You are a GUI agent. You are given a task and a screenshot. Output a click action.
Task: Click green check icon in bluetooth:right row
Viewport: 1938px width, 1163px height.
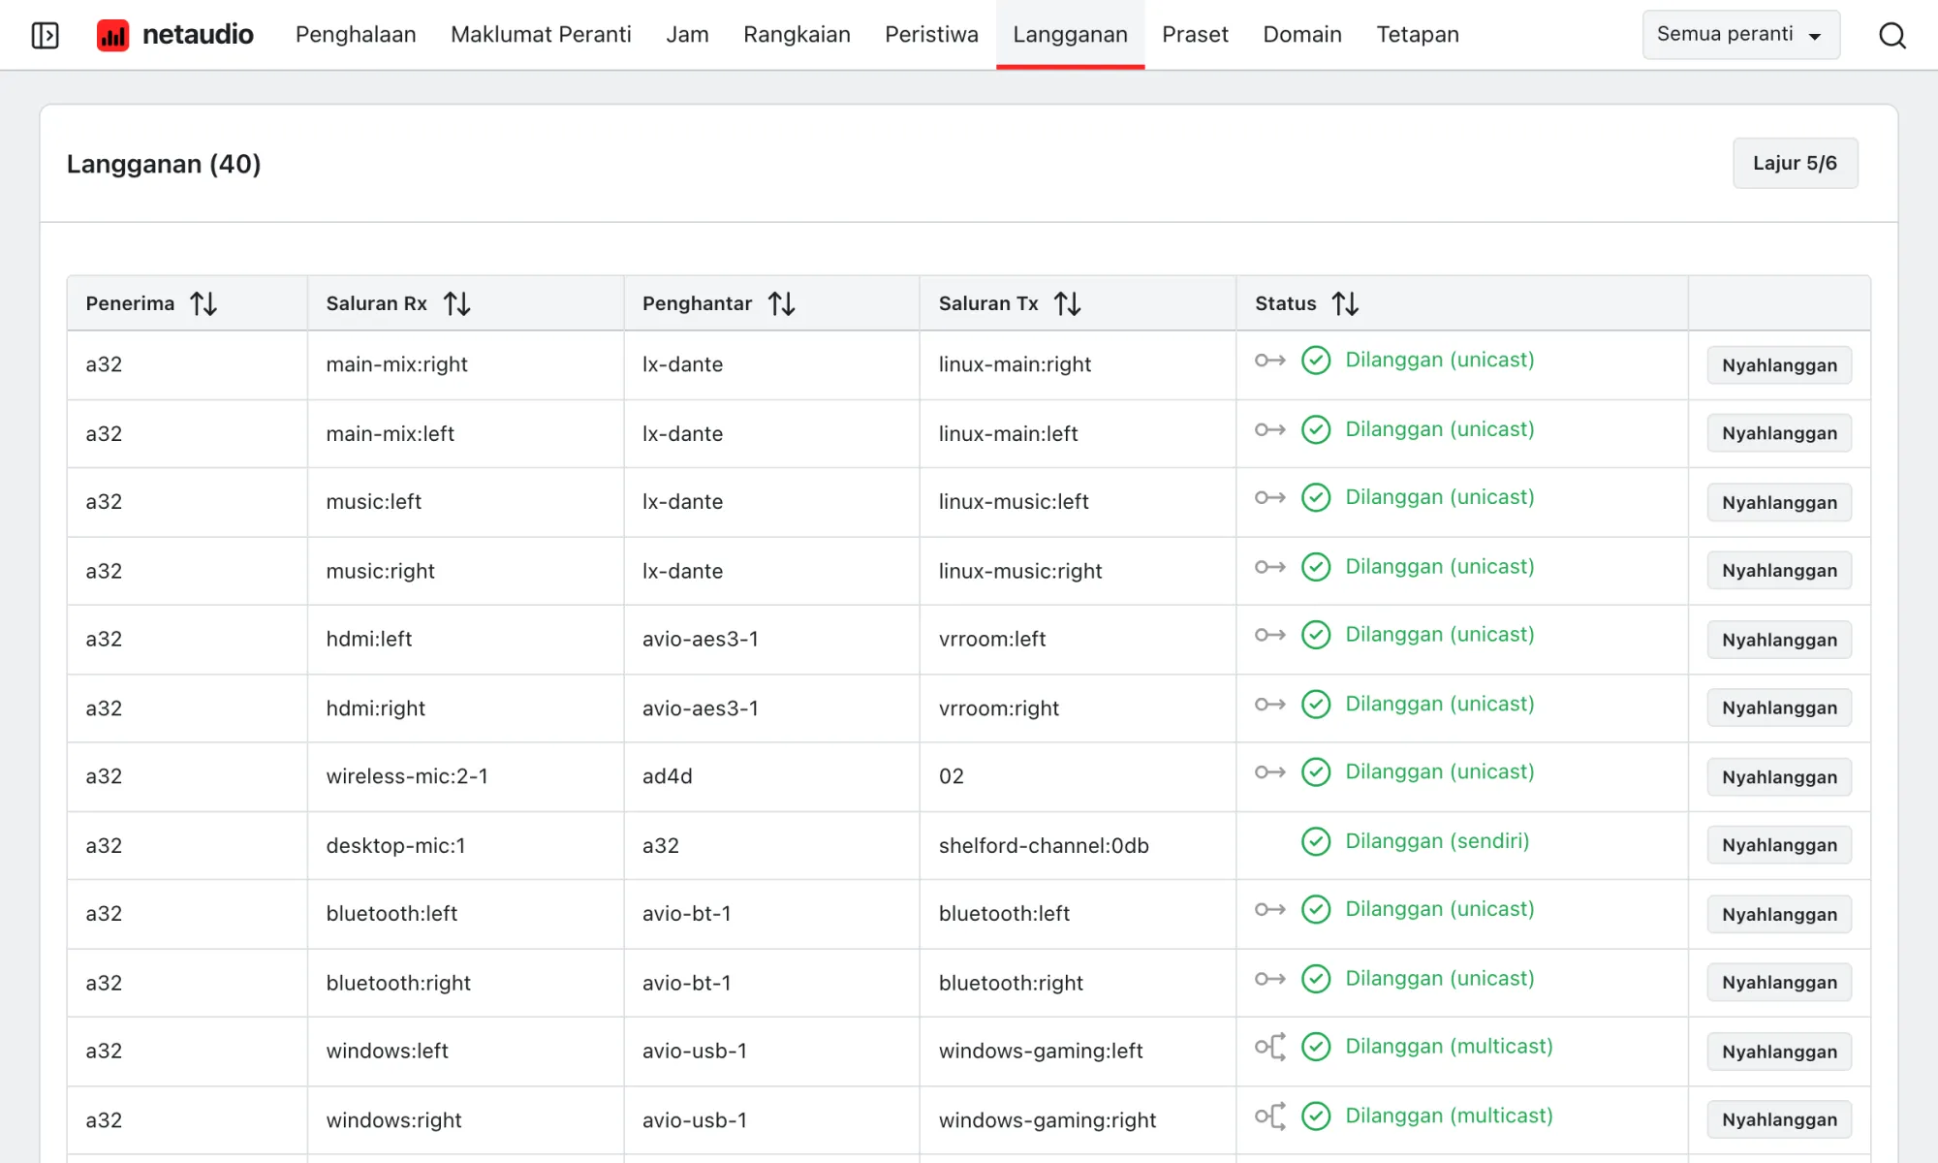pyautogui.click(x=1316, y=979)
